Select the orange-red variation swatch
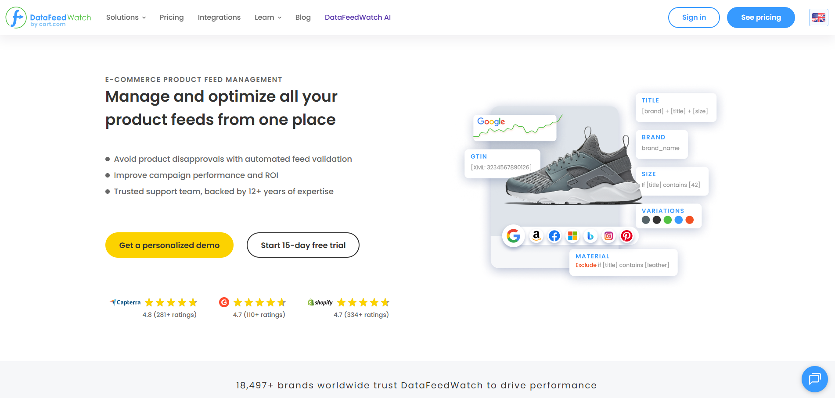The image size is (835, 398). 690,220
